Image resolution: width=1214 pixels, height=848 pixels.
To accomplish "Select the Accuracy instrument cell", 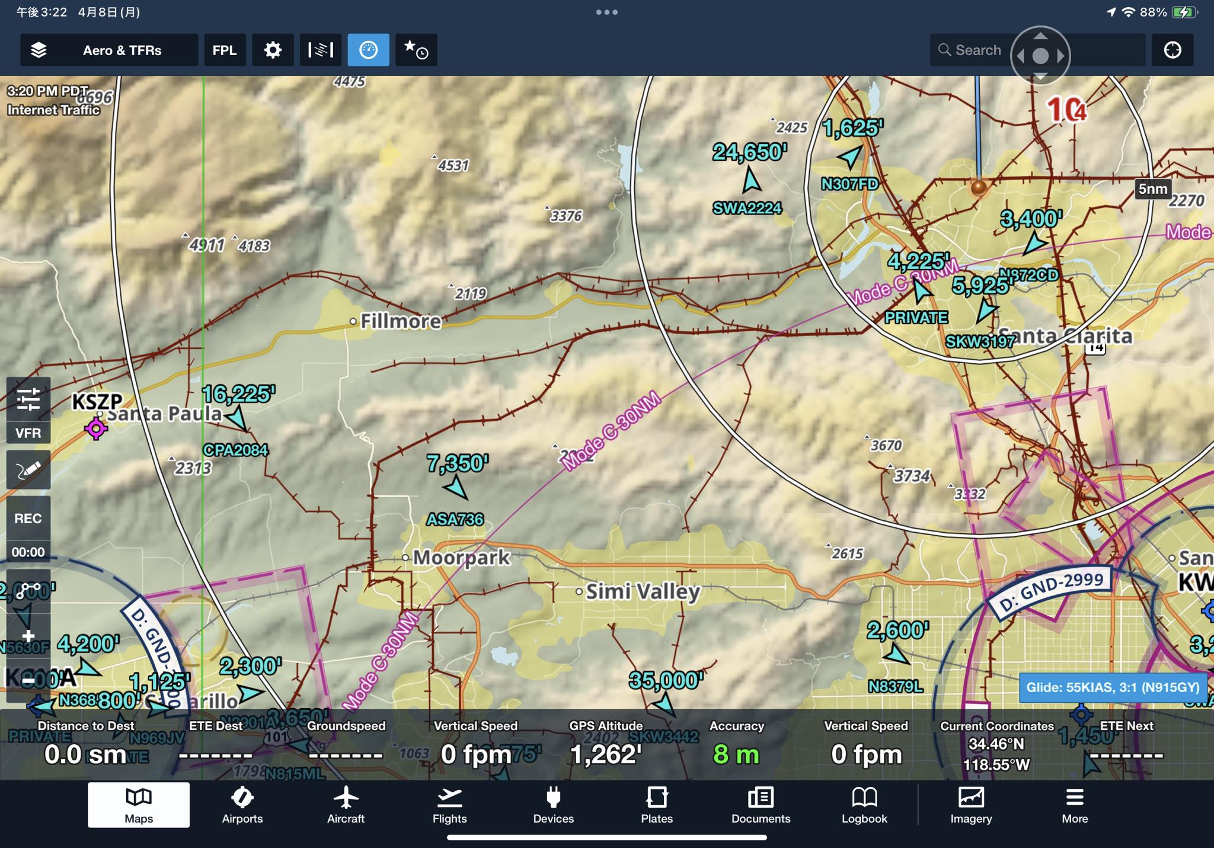I will 736,744.
